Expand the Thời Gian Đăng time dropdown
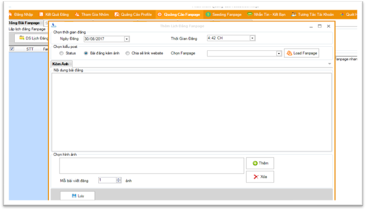 pos(252,38)
